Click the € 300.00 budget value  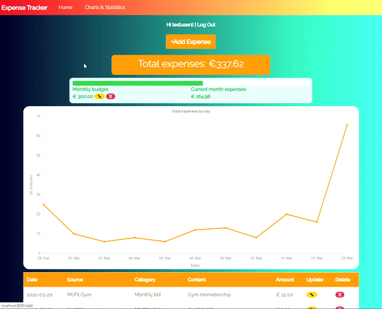(x=83, y=97)
